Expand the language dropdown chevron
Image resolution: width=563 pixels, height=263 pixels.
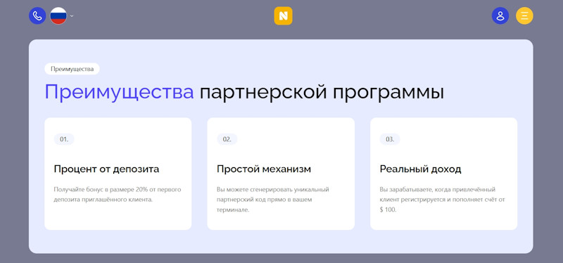[x=72, y=15]
